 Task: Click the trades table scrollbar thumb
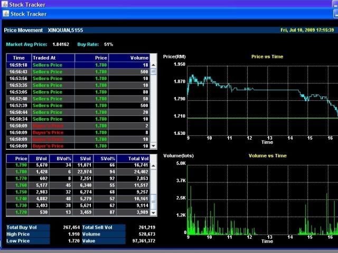click(x=154, y=71)
